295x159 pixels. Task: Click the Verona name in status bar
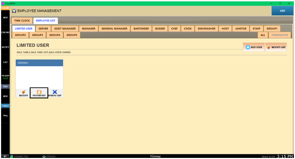(155, 156)
